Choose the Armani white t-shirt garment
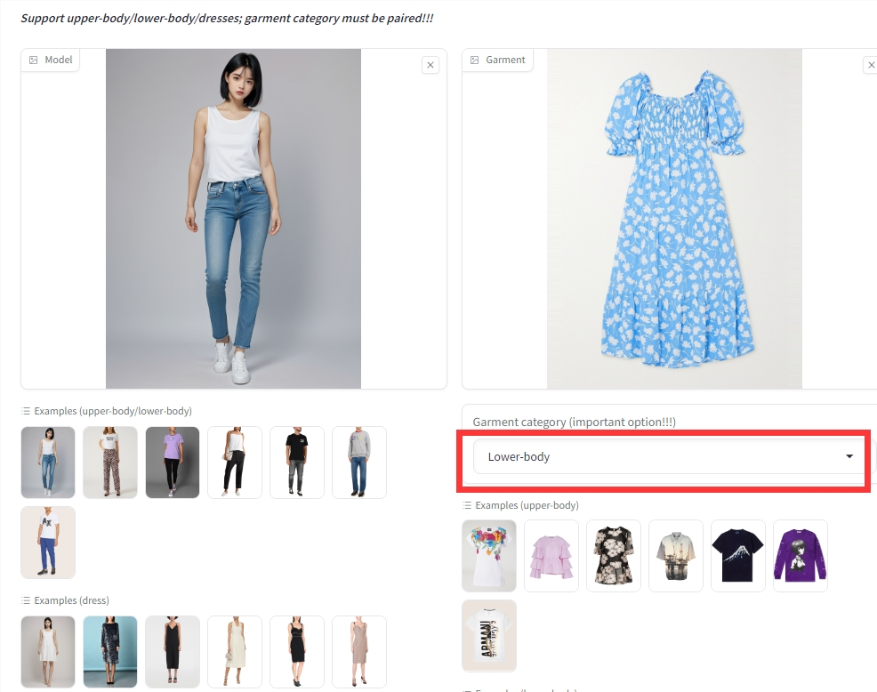 point(489,635)
